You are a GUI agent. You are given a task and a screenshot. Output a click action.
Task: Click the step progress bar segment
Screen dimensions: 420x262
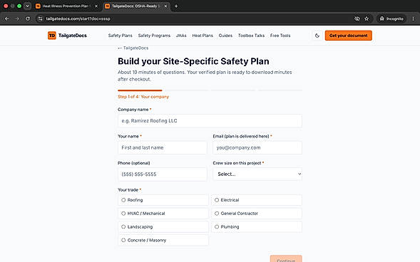click(x=140, y=90)
